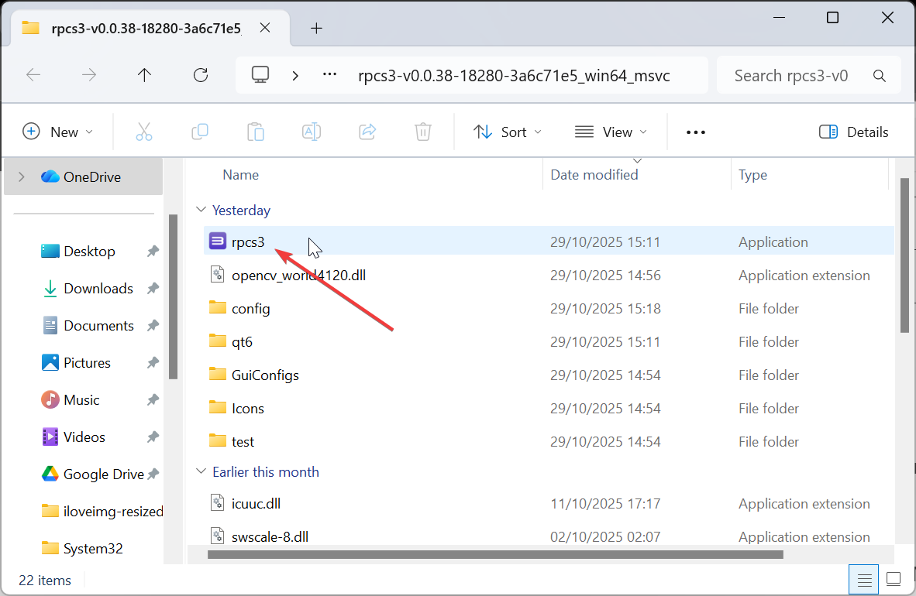
Task: Go back with the left arrow
Action: click(x=33, y=75)
